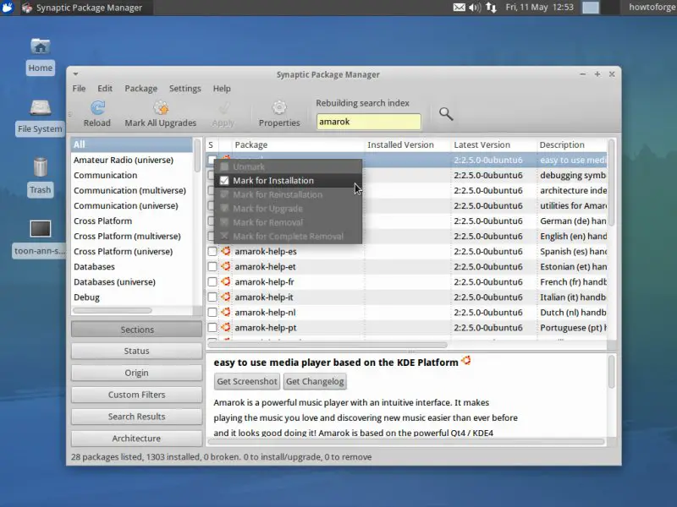Switch the filter view to Sections

137,330
